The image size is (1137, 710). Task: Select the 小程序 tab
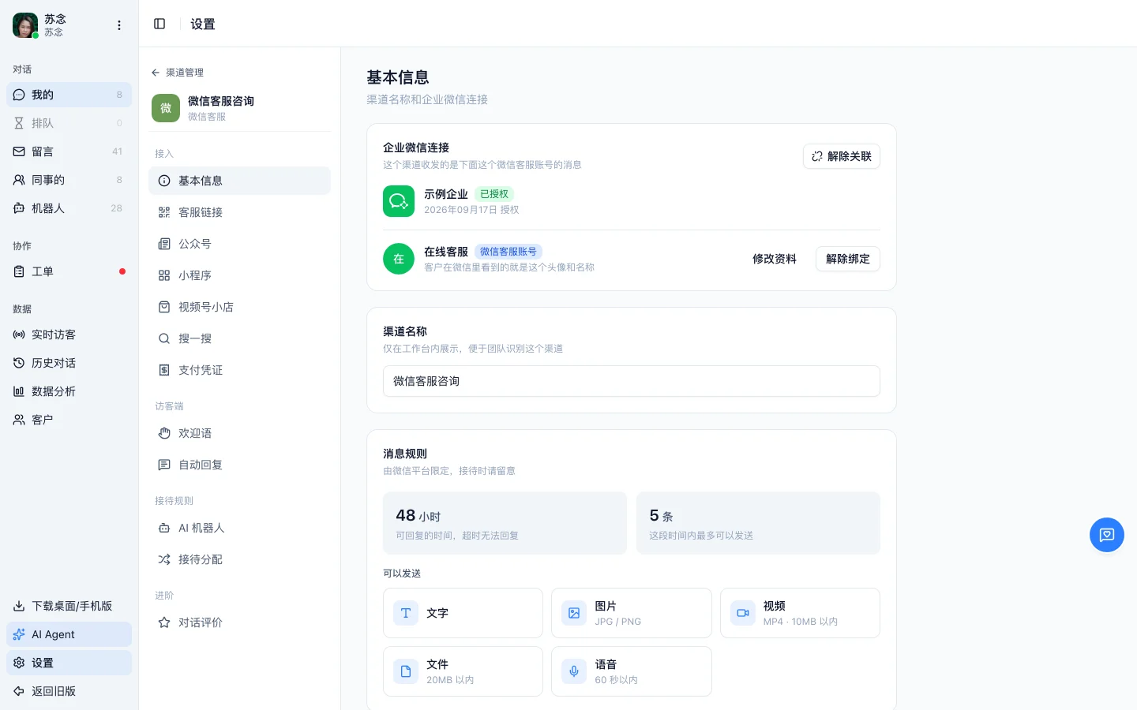[x=239, y=275]
